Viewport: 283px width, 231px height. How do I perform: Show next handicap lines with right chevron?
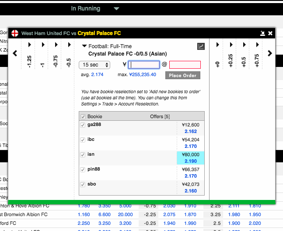269,53
